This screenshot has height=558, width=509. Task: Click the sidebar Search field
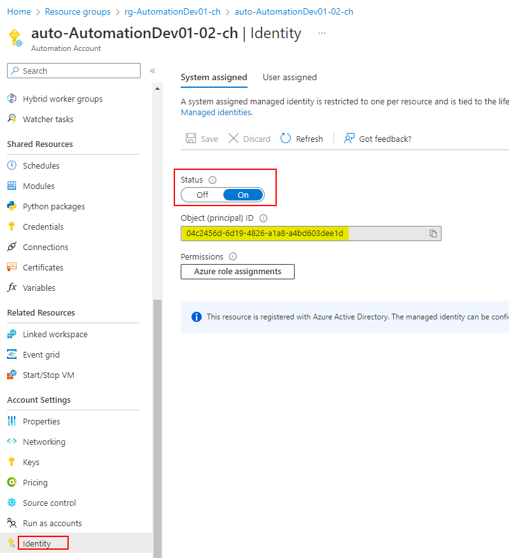[x=74, y=71]
